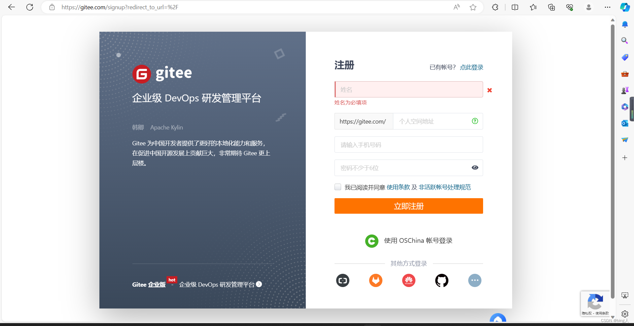
Task: Click the scroll up arrow
Action: 613,20
